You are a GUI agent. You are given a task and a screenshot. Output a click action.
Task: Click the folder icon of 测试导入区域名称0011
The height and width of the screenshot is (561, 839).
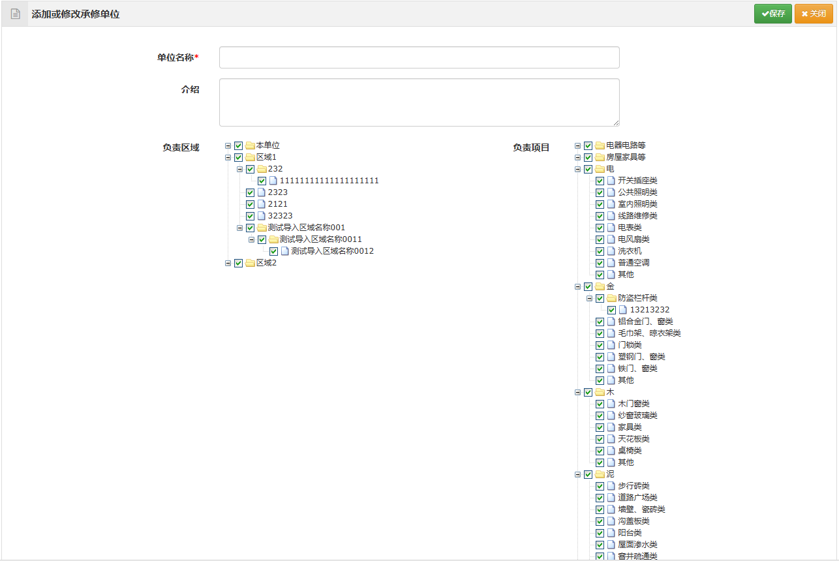click(x=274, y=239)
